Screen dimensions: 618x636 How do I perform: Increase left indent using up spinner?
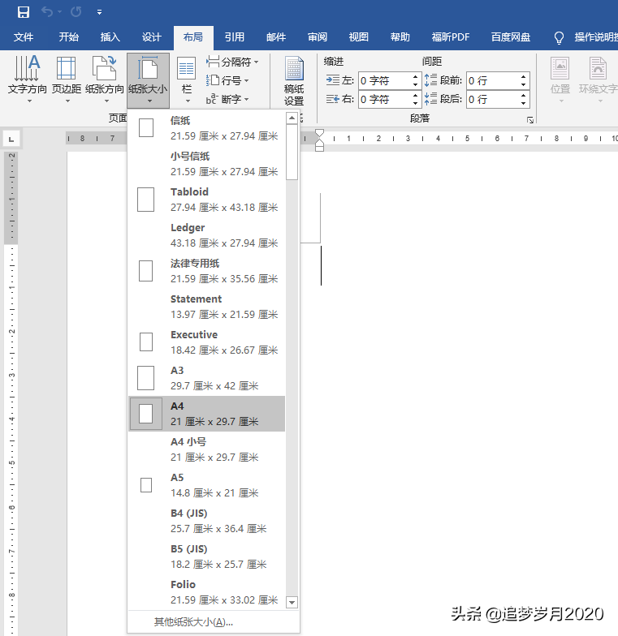(416, 77)
